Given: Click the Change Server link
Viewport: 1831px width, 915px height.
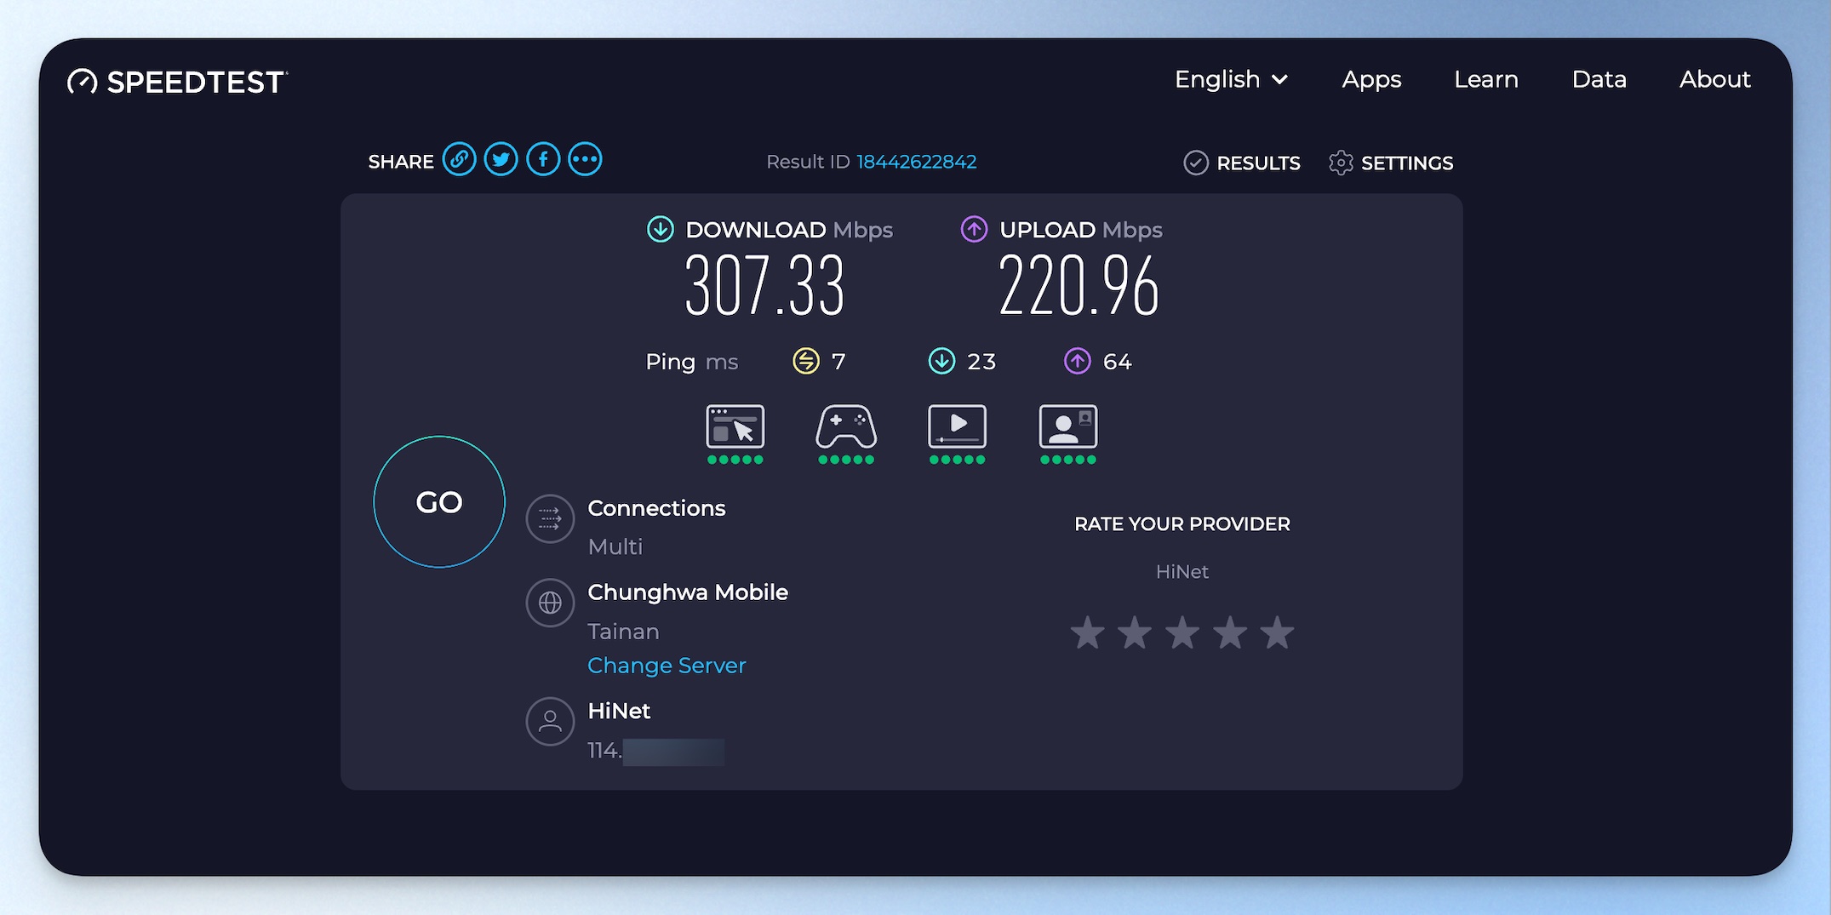Looking at the screenshot, I should pyautogui.click(x=667, y=666).
